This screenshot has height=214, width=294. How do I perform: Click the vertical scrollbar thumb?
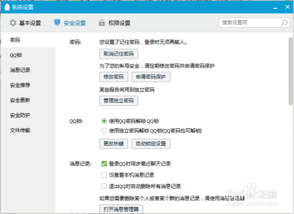290,71
